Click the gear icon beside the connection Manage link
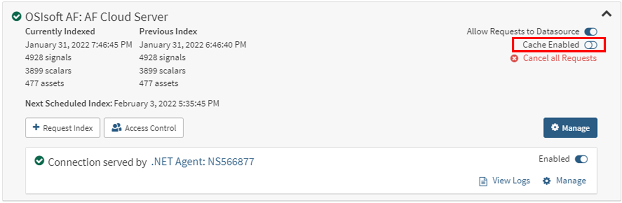The image size is (622, 203). coord(547,181)
